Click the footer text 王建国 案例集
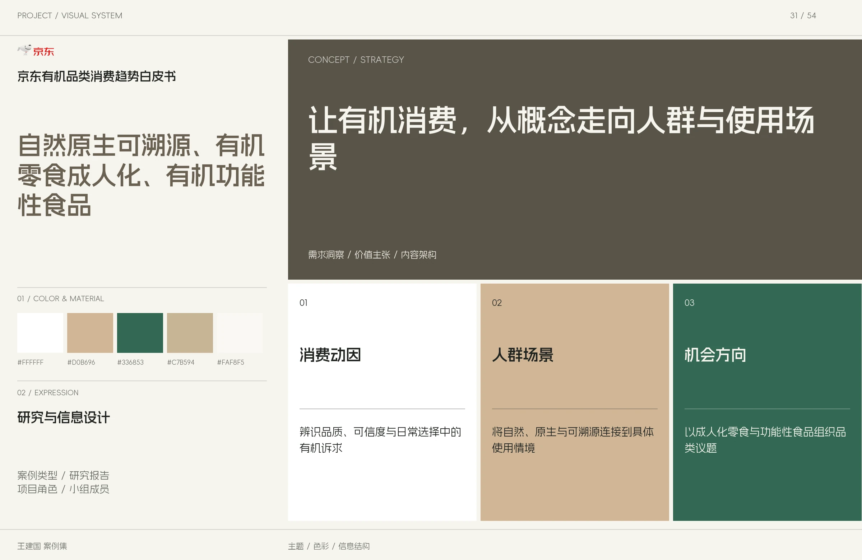Viewport: 862px width, 560px height. coord(42,546)
